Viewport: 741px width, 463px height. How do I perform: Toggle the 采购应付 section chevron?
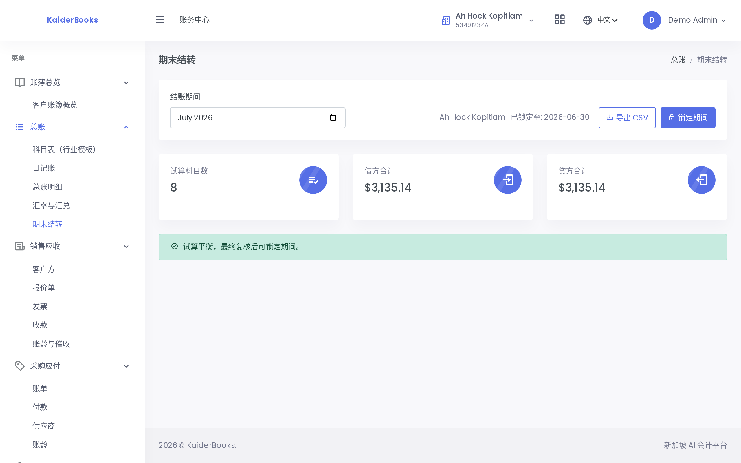126,366
